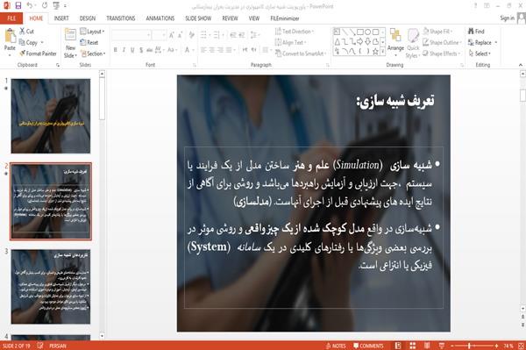Switch to the TRANSITIONS tab

point(121,18)
